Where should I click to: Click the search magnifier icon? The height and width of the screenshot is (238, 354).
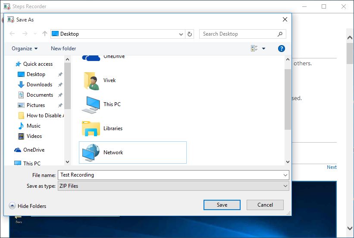(x=280, y=34)
